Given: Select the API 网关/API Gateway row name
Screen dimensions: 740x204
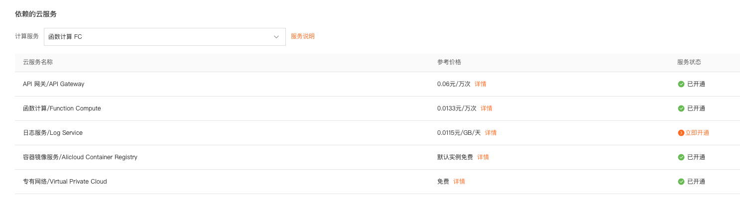Looking at the screenshot, I should (54, 84).
